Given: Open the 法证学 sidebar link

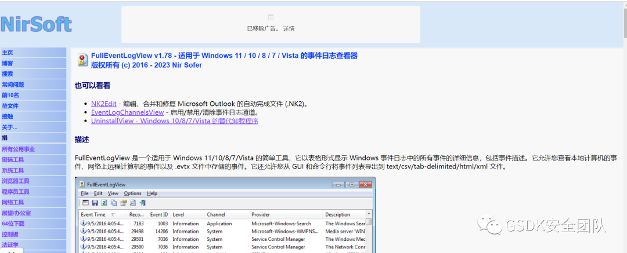Looking at the screenshot, I should point(10,245).
